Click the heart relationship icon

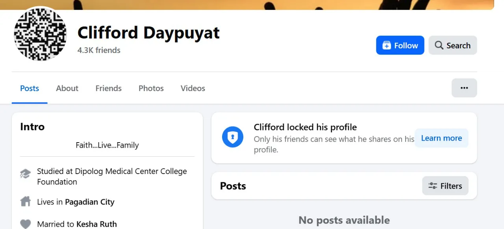pyautogui.click(x=25, y=224)
